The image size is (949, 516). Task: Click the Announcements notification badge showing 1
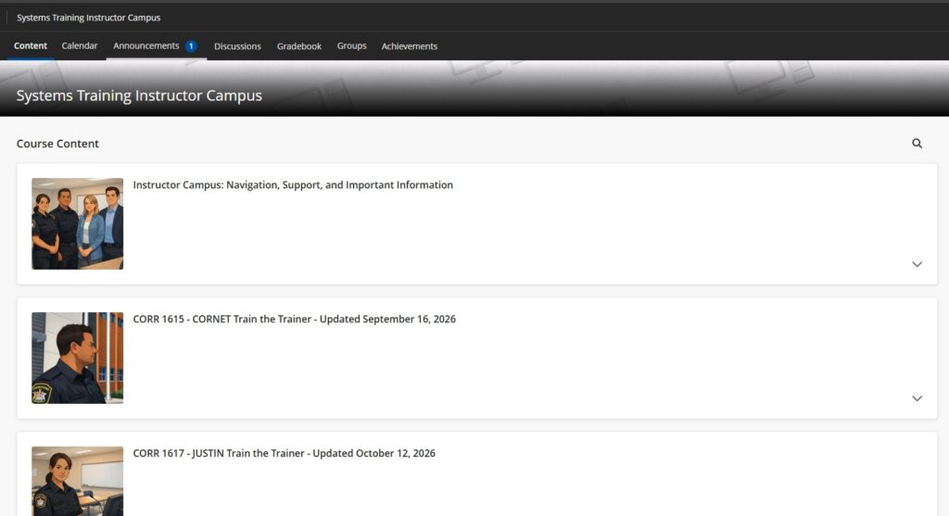pos(191,46)
